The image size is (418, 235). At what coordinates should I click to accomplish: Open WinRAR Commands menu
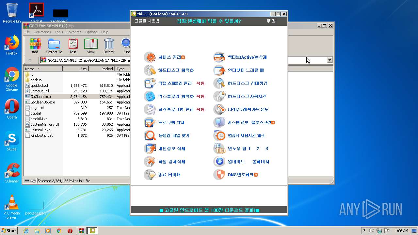pos(42,32)
